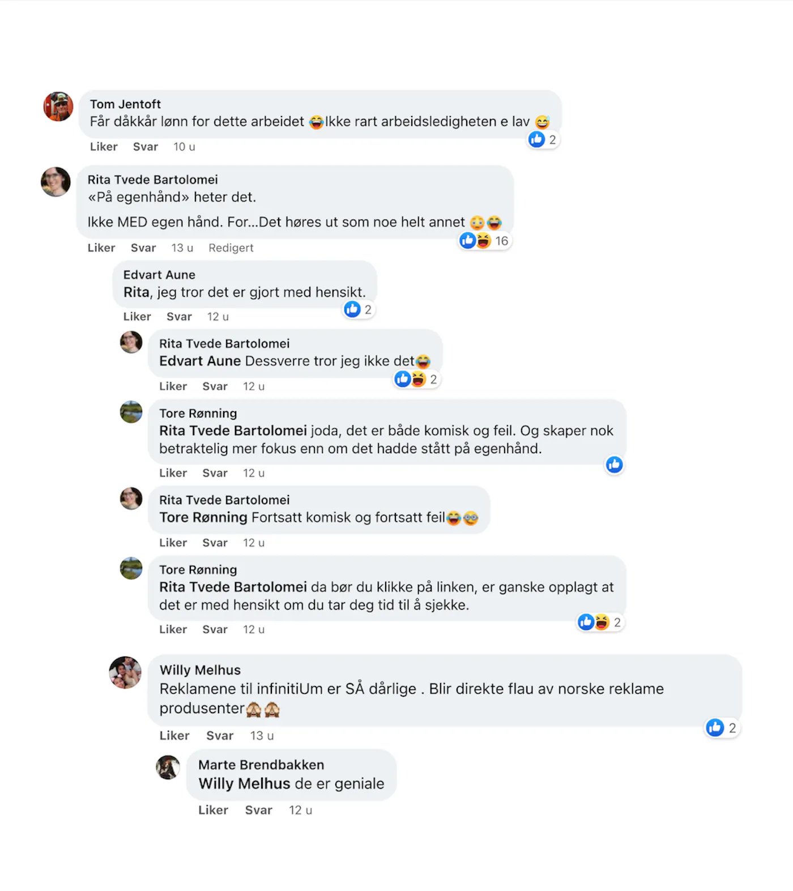Like Tom Jentoft's comment

click(104, 147)
